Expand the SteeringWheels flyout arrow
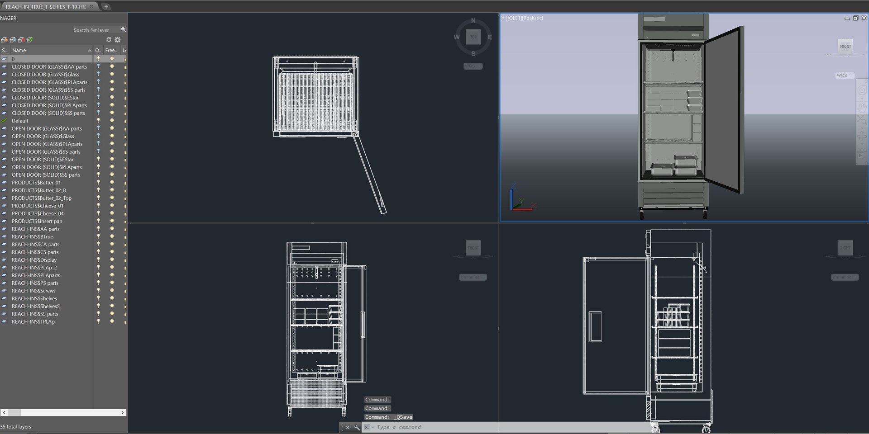Image resolution: width=869 pixels, height=434 pixels. pyautogui.click(x=862, y=98)
